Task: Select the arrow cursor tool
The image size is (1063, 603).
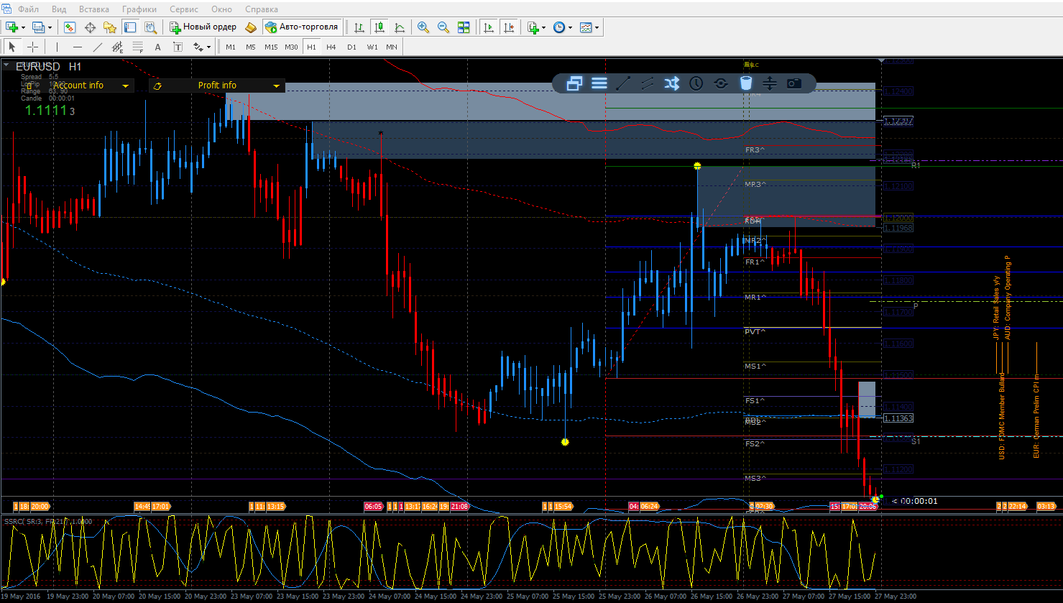Action: click(x=12, y=47)
